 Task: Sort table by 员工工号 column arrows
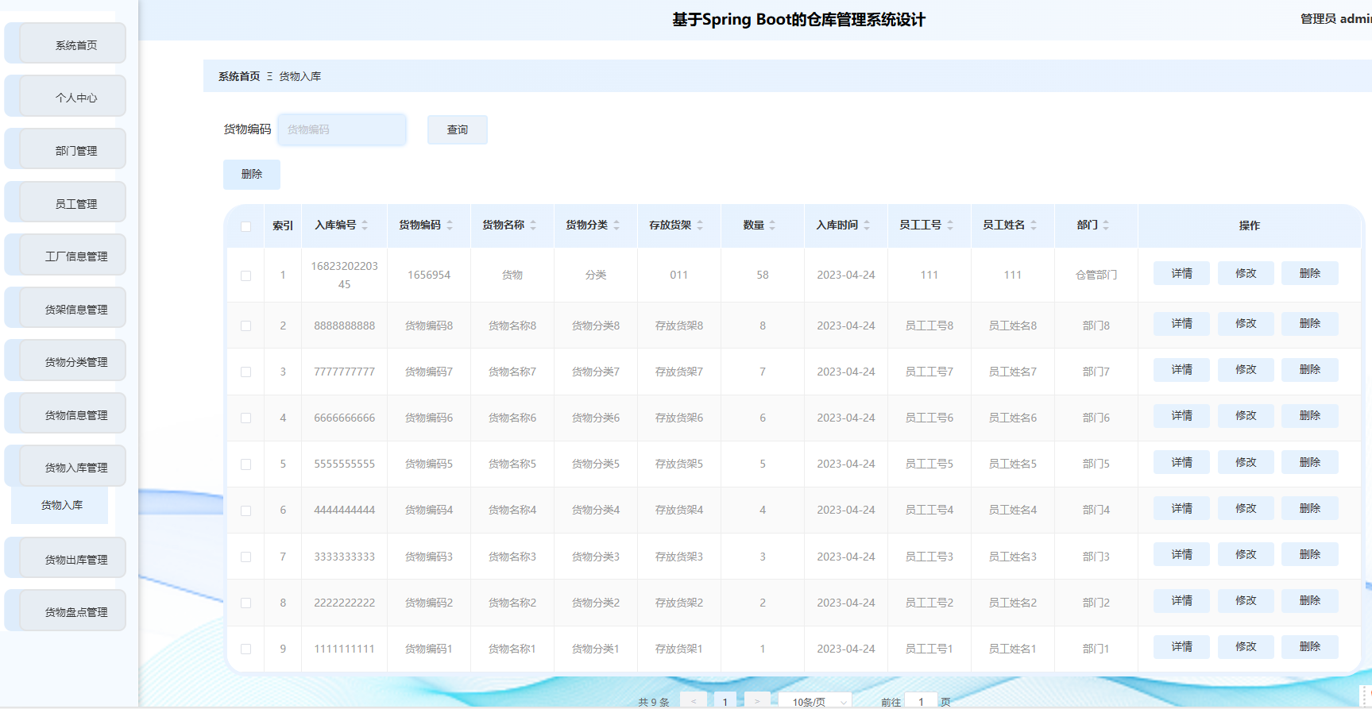coord(950,225)
